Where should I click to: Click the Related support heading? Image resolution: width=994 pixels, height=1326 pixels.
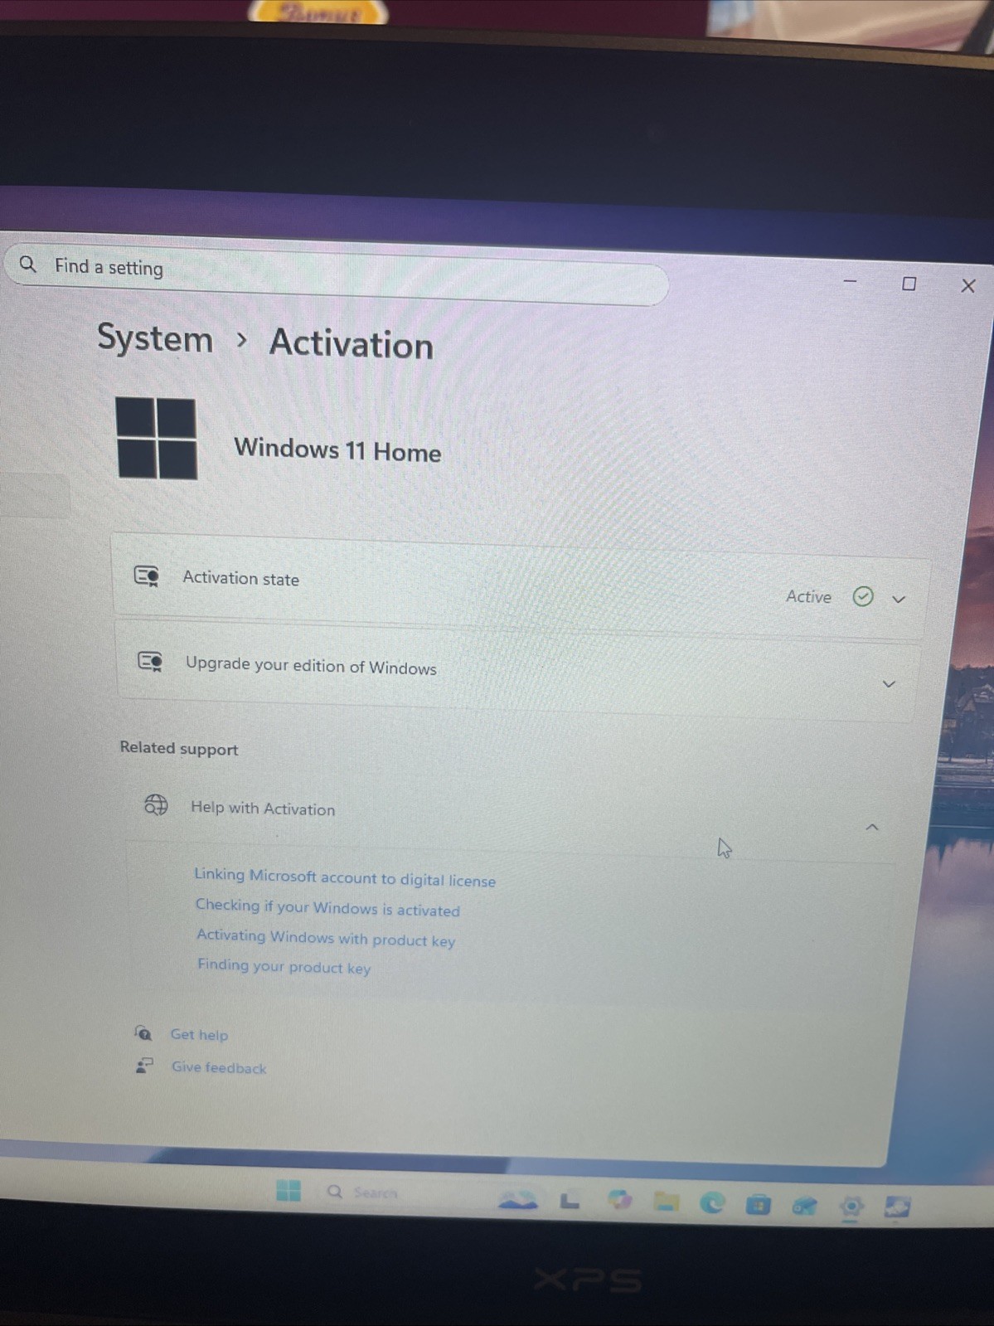point(179,748)
